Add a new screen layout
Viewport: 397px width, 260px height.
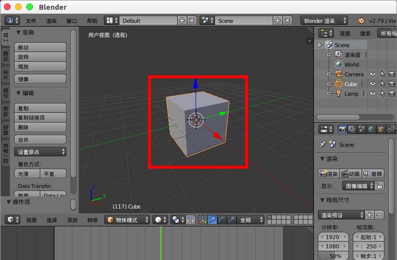182,20
